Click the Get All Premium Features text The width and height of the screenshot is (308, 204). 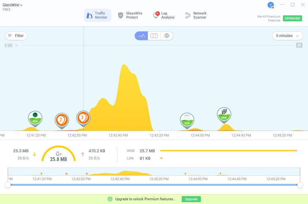(269, 18)
